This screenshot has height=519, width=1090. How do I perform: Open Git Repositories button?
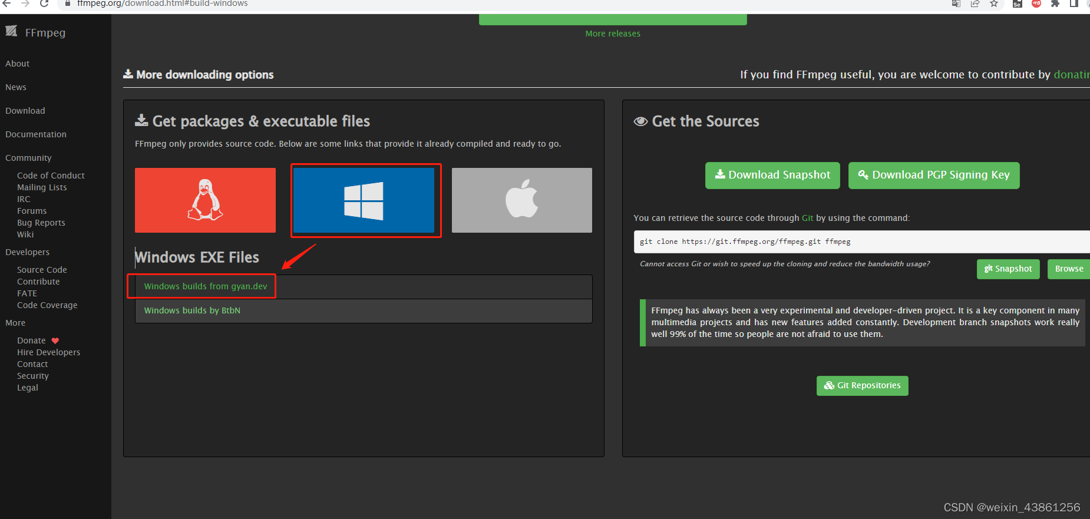863,386
